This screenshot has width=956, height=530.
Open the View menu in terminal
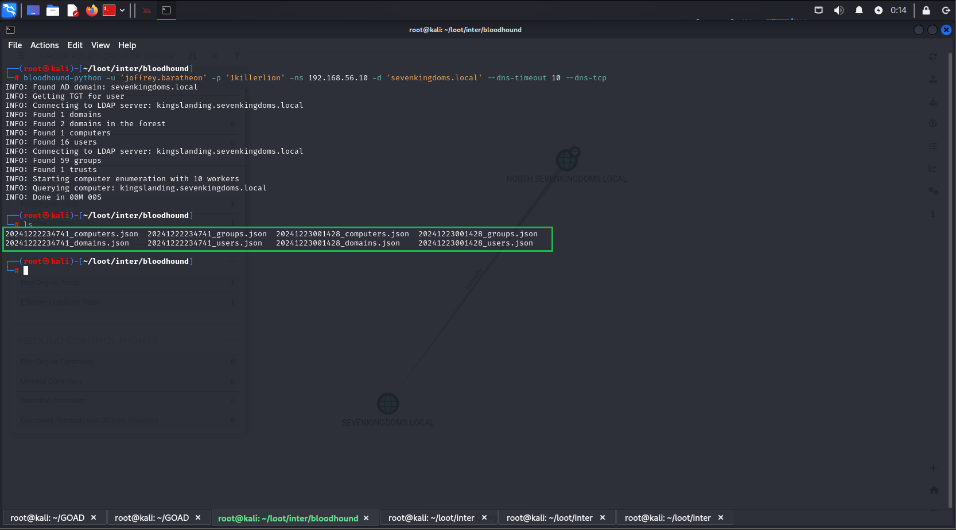[x=100, y=45]
